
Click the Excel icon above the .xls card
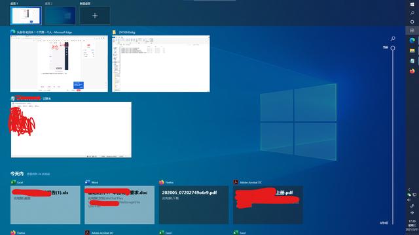(x=13, y=182)
